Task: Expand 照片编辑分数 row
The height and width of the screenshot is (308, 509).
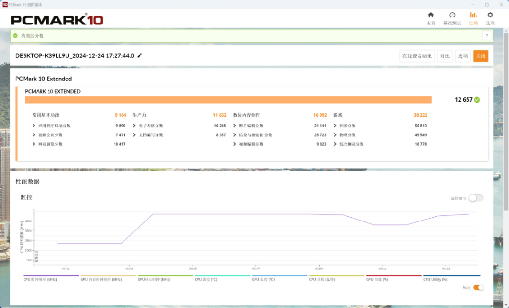Action: (234, 126)
